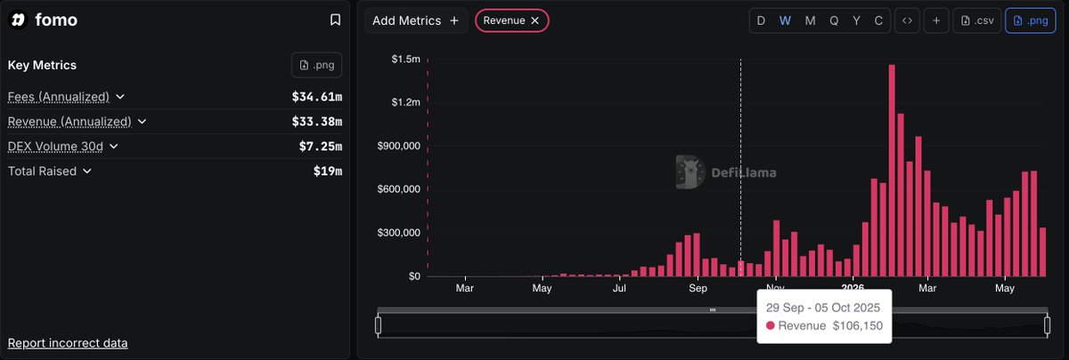This screenshot has height=360, width=1069.
Task: Click the range slider top grip
Action: (x=713, y=309)
